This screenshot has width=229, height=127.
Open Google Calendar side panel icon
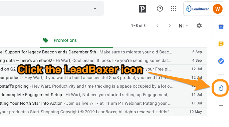221,27
